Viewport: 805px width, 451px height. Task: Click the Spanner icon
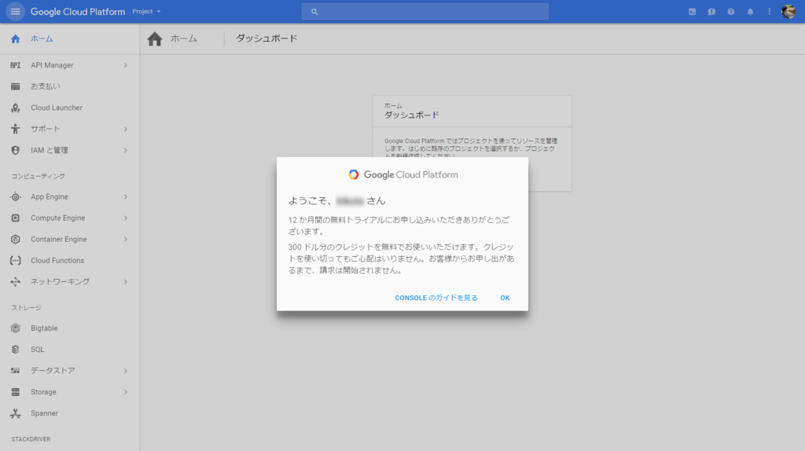[x=16, y=413]
